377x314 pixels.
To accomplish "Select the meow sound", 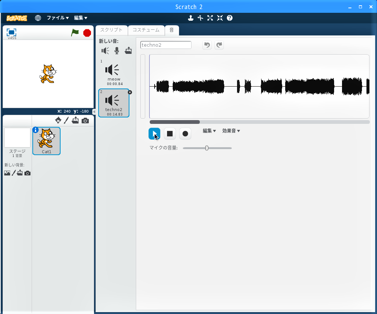I will (x=114, y=73).
